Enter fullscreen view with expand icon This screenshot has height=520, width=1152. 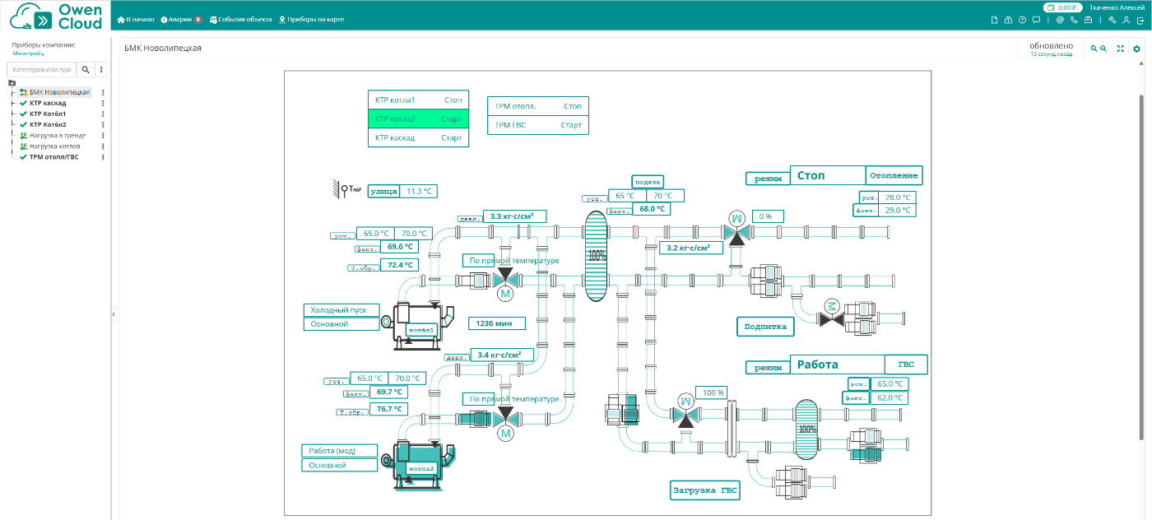[x=1121, y=49]
